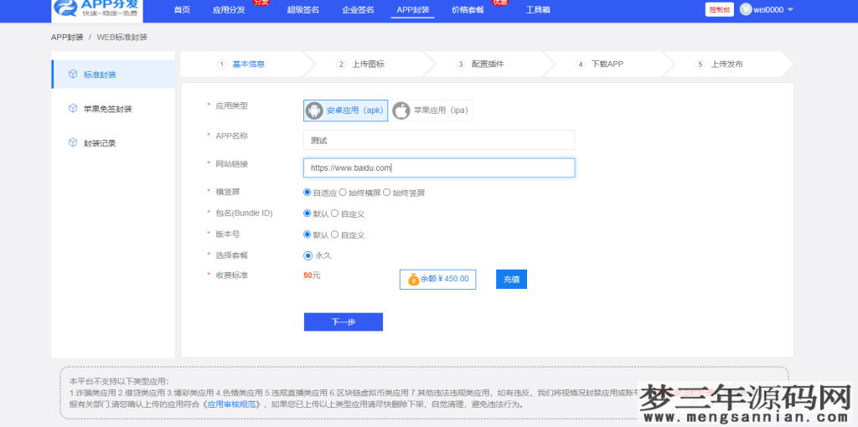The height and width of the screenshot is (427, 858).
Task: Open the 应用分发 menu item
Action: [229, 10]
